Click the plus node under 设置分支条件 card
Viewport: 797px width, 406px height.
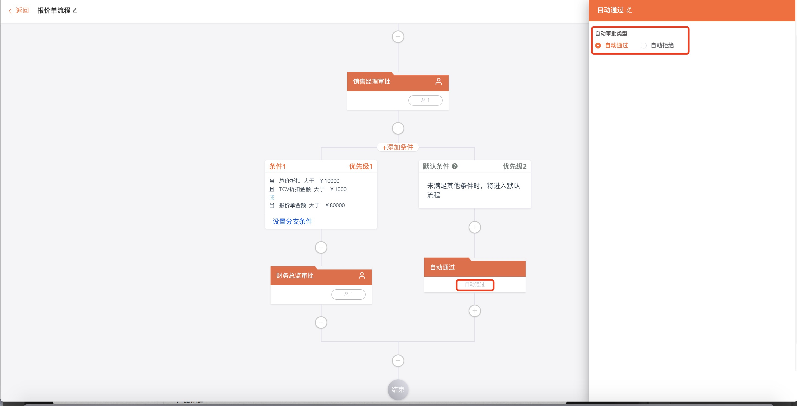pyautogui.click(x=321, y=248)
